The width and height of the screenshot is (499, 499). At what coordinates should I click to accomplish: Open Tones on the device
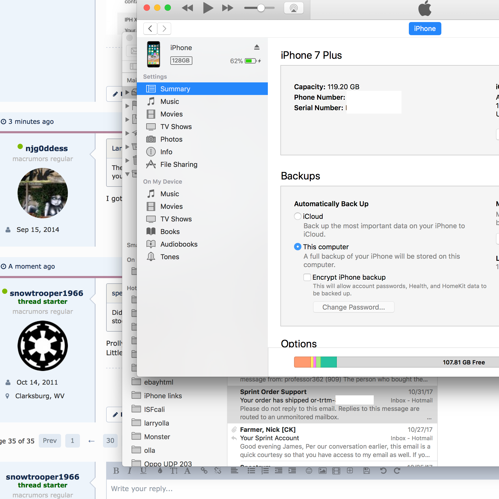(x=202, y=257)
